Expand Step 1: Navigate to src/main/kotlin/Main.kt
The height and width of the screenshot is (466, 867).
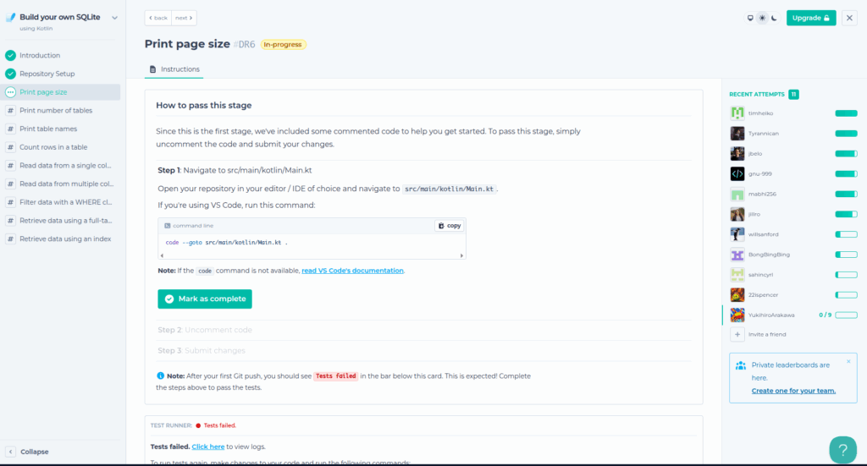[235, 170]
